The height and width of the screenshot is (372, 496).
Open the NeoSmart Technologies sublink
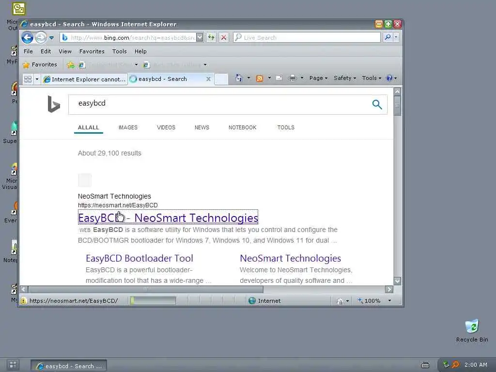291,258
